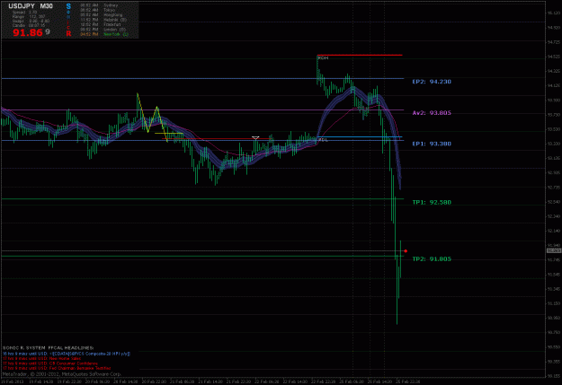562x385 pixels.
Task: Click the PDH label near the high
Action: [x=323, y=57]
